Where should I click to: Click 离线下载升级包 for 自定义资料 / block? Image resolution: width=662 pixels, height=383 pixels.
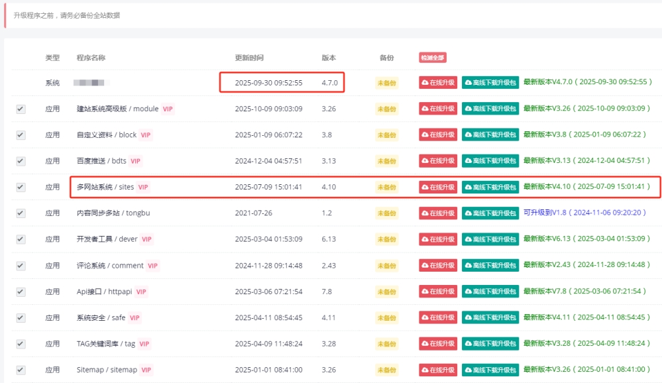coord(490,135)
